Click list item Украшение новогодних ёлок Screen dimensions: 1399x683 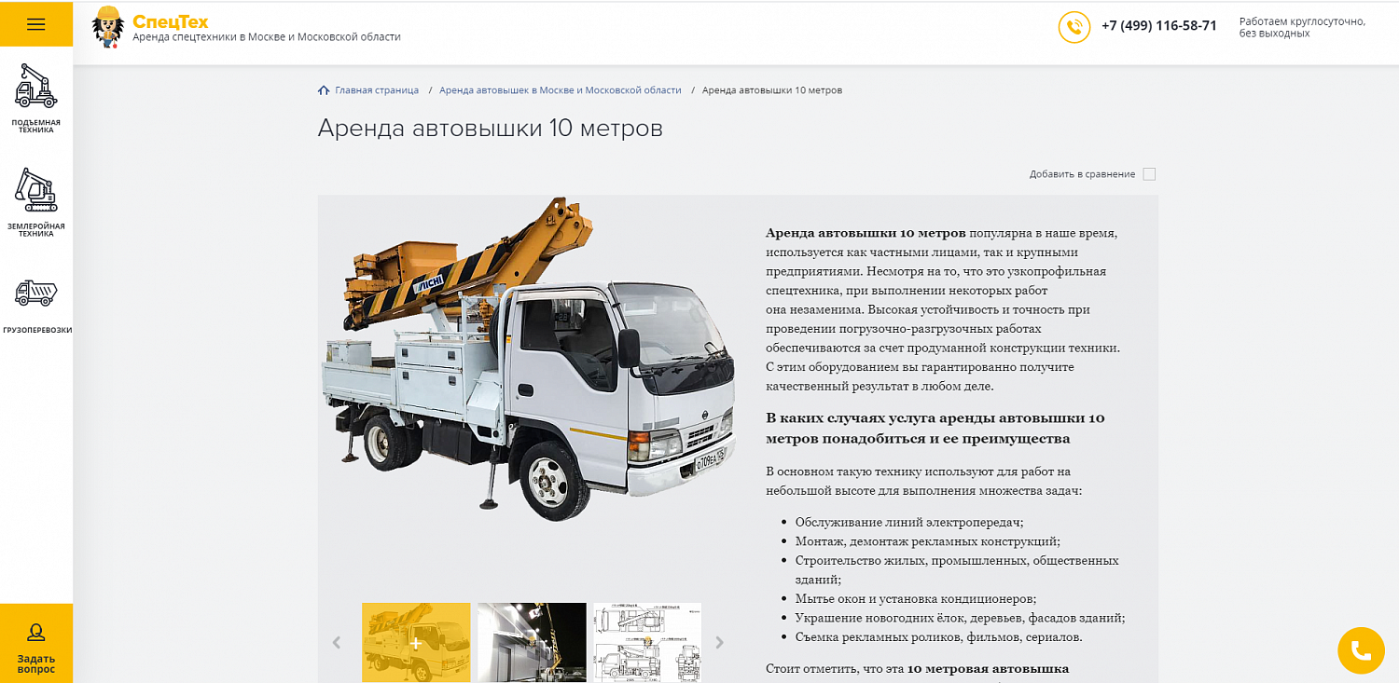pos(961,618)
